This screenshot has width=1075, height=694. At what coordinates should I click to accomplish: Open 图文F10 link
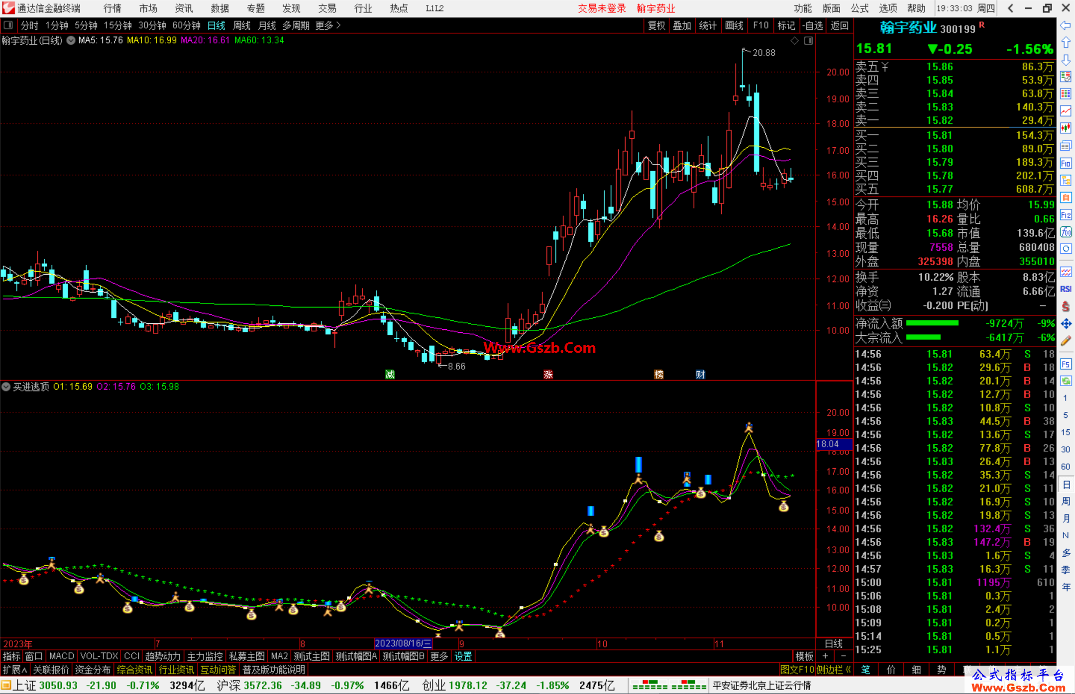tap(797, 670)
